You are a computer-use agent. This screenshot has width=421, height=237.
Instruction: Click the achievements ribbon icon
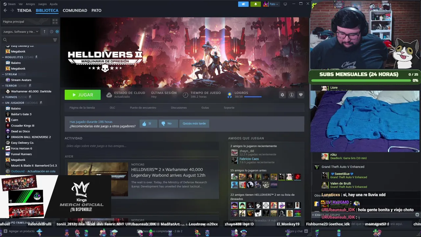230,95
